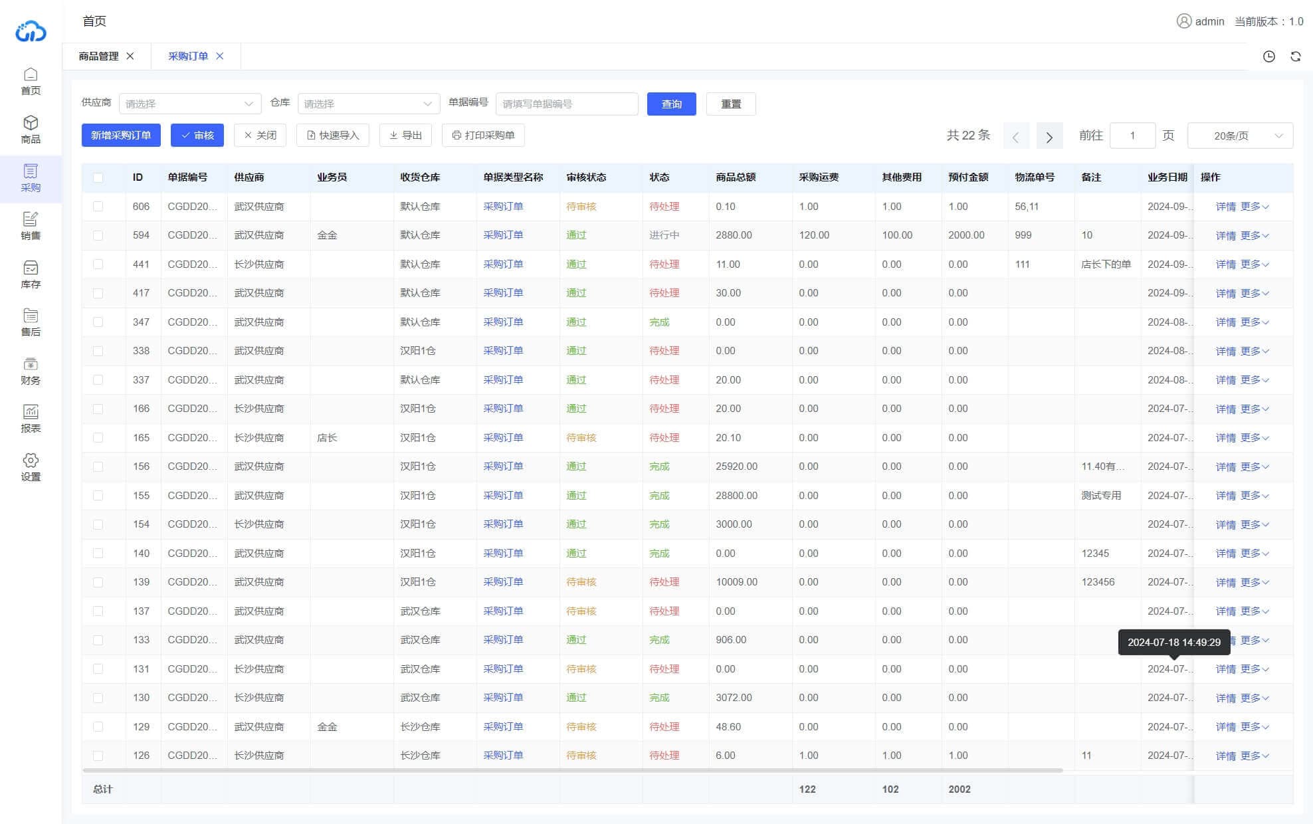Expand 更多 menu for ID 155

(x=1255, y=496)
